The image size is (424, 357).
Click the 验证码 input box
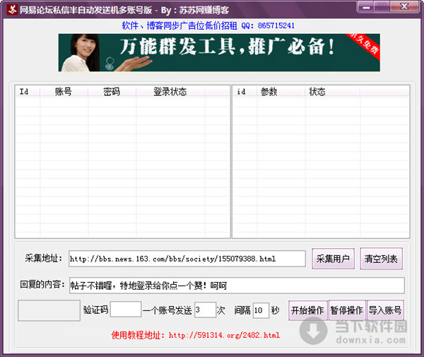[x=126, y=309]
